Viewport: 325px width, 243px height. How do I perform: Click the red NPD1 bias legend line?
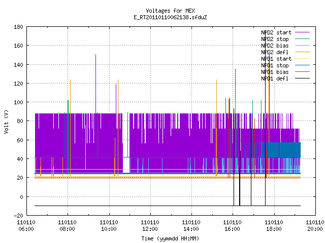[x=302, y=72]
